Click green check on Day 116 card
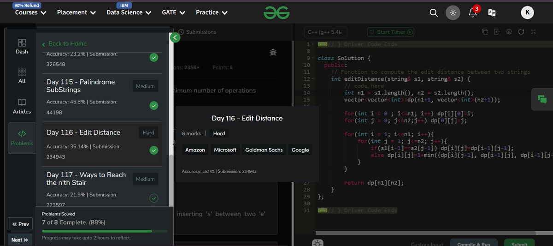This screenshot has height=246, width=553. pos(154,150)
